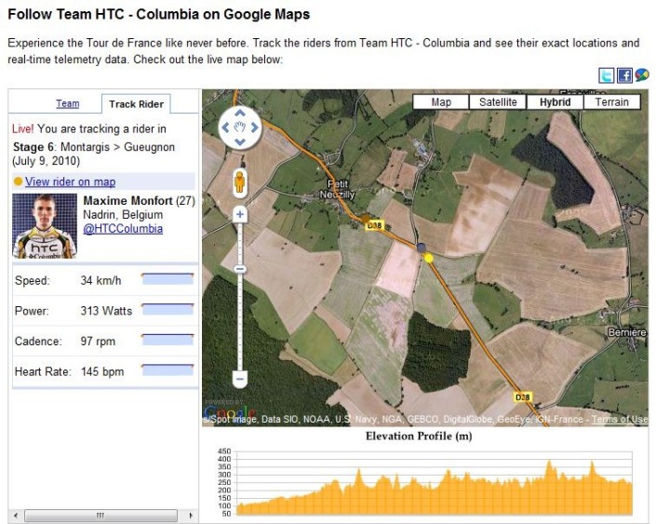
Task: Click the orange dot beside View rider
Action: pyautogui.click(x=18, y=181)
